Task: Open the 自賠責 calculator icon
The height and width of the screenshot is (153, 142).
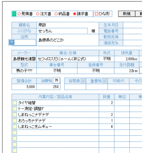Action: click(x=83, y=81)
